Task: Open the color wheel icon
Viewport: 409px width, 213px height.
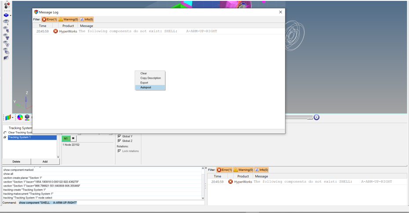Action: coord(20,117)
